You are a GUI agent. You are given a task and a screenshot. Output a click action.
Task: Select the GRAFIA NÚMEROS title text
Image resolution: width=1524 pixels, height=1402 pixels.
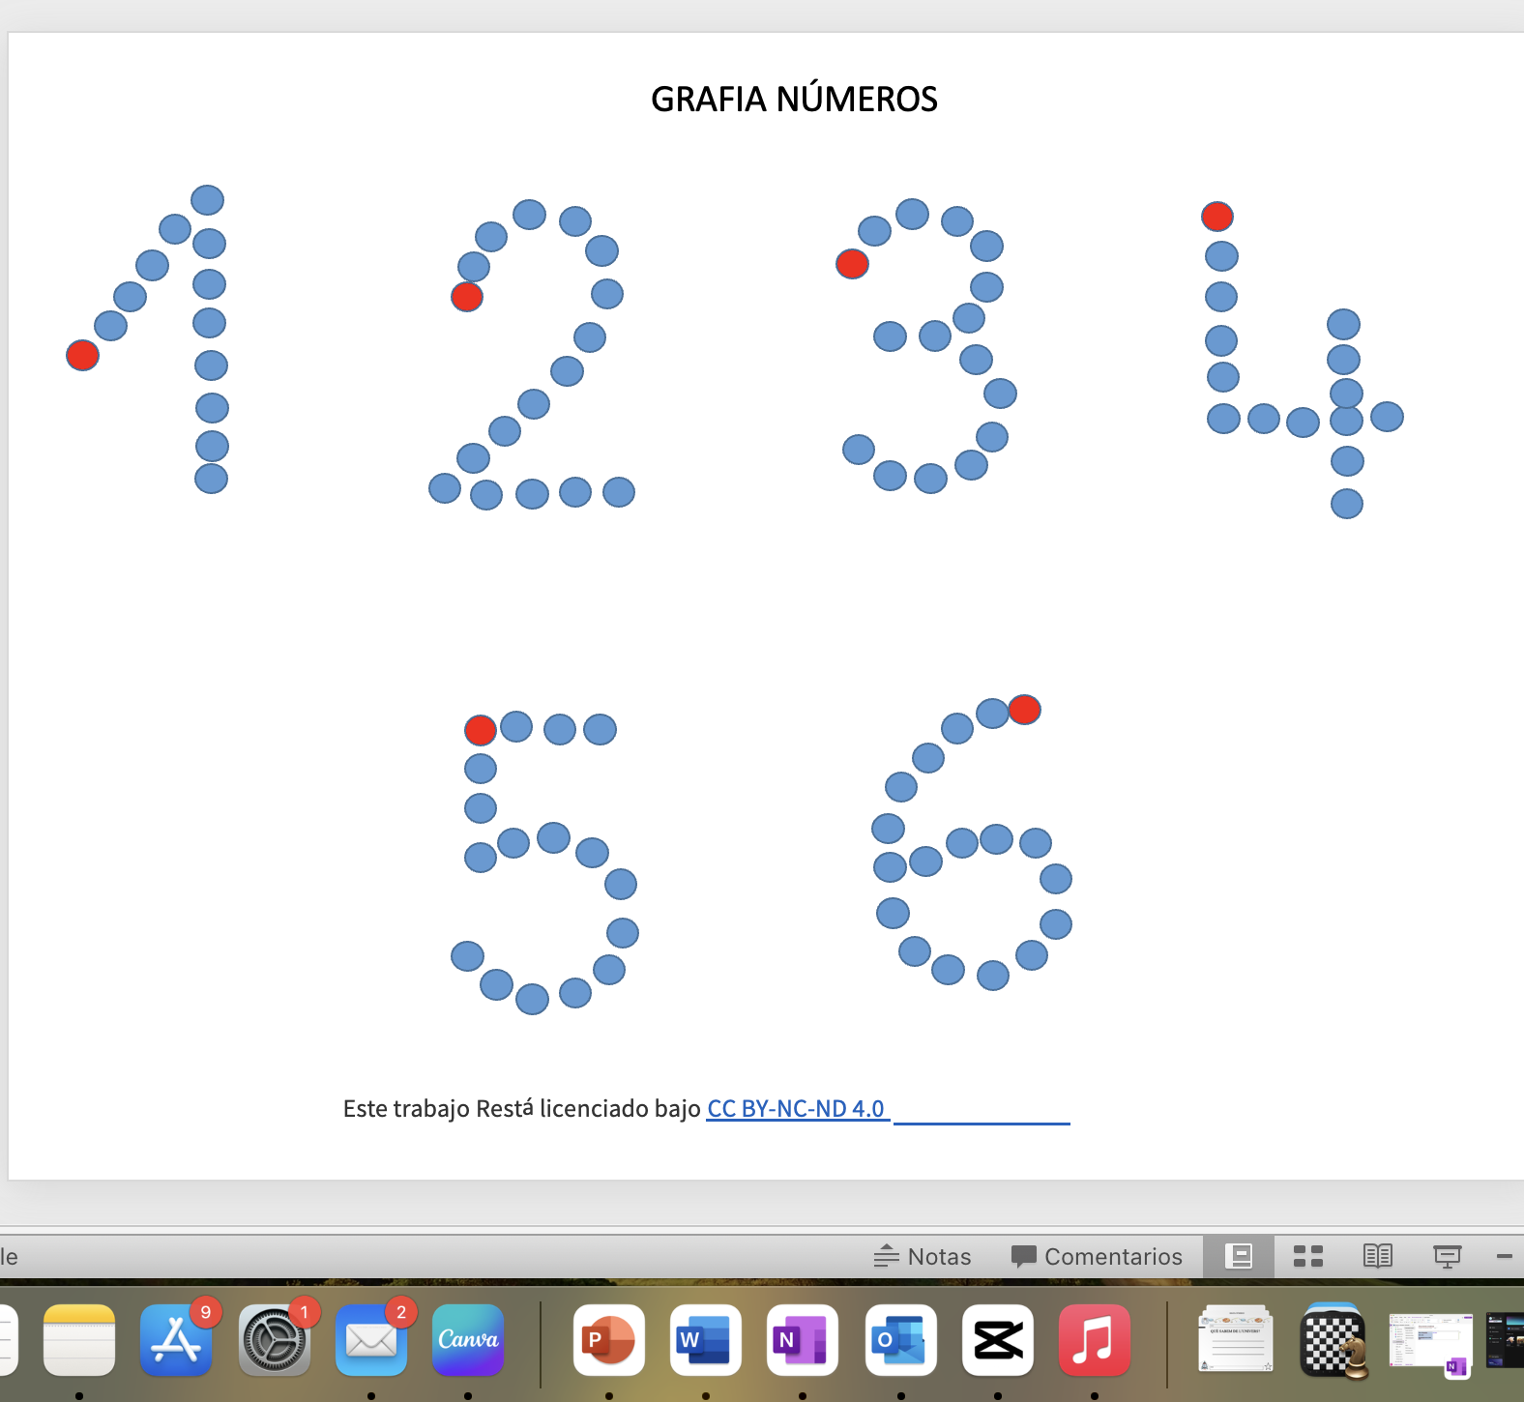tap(794, 99)
